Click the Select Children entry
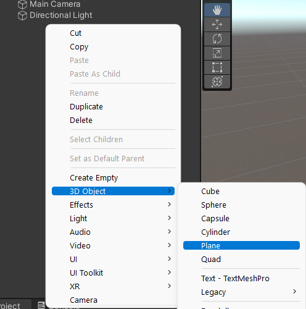The width and height of the screenshot is (306, 309). click(x=113, y=140)
